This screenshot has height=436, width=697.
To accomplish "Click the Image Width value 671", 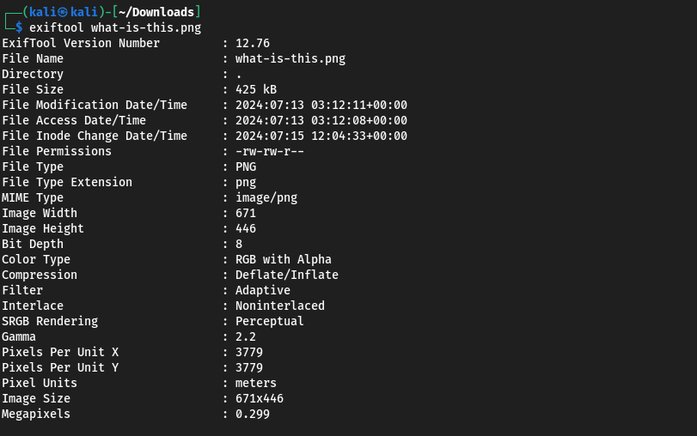I will pos(246,213).
